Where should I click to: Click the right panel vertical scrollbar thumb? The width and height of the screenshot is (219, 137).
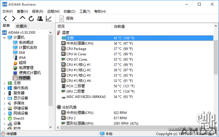(x=216, y=57)
